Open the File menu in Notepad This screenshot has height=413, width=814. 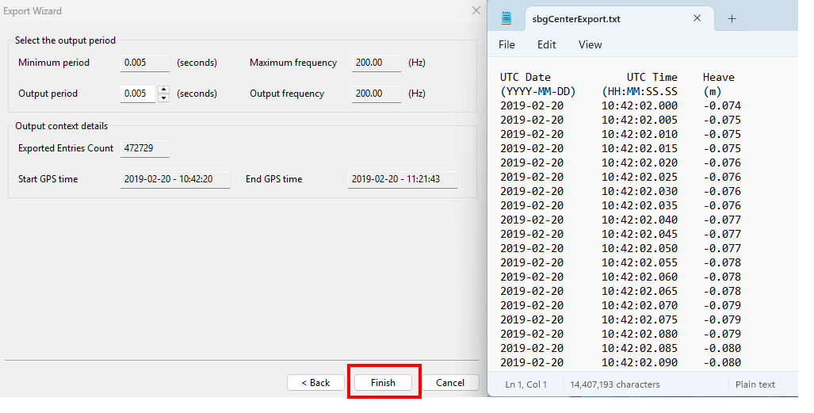(506, 44)
